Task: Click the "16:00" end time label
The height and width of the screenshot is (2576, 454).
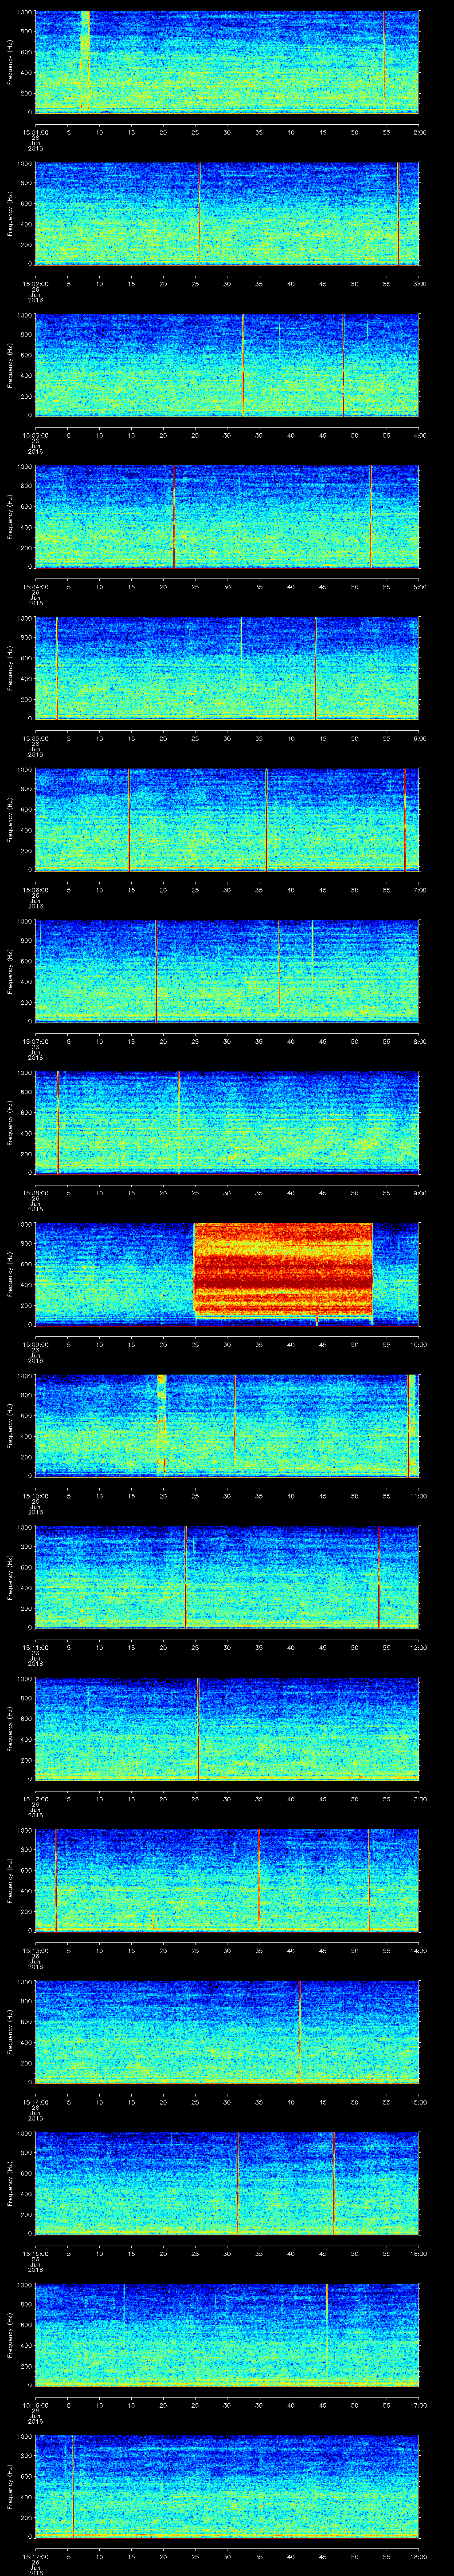Action: point(418,2253)
